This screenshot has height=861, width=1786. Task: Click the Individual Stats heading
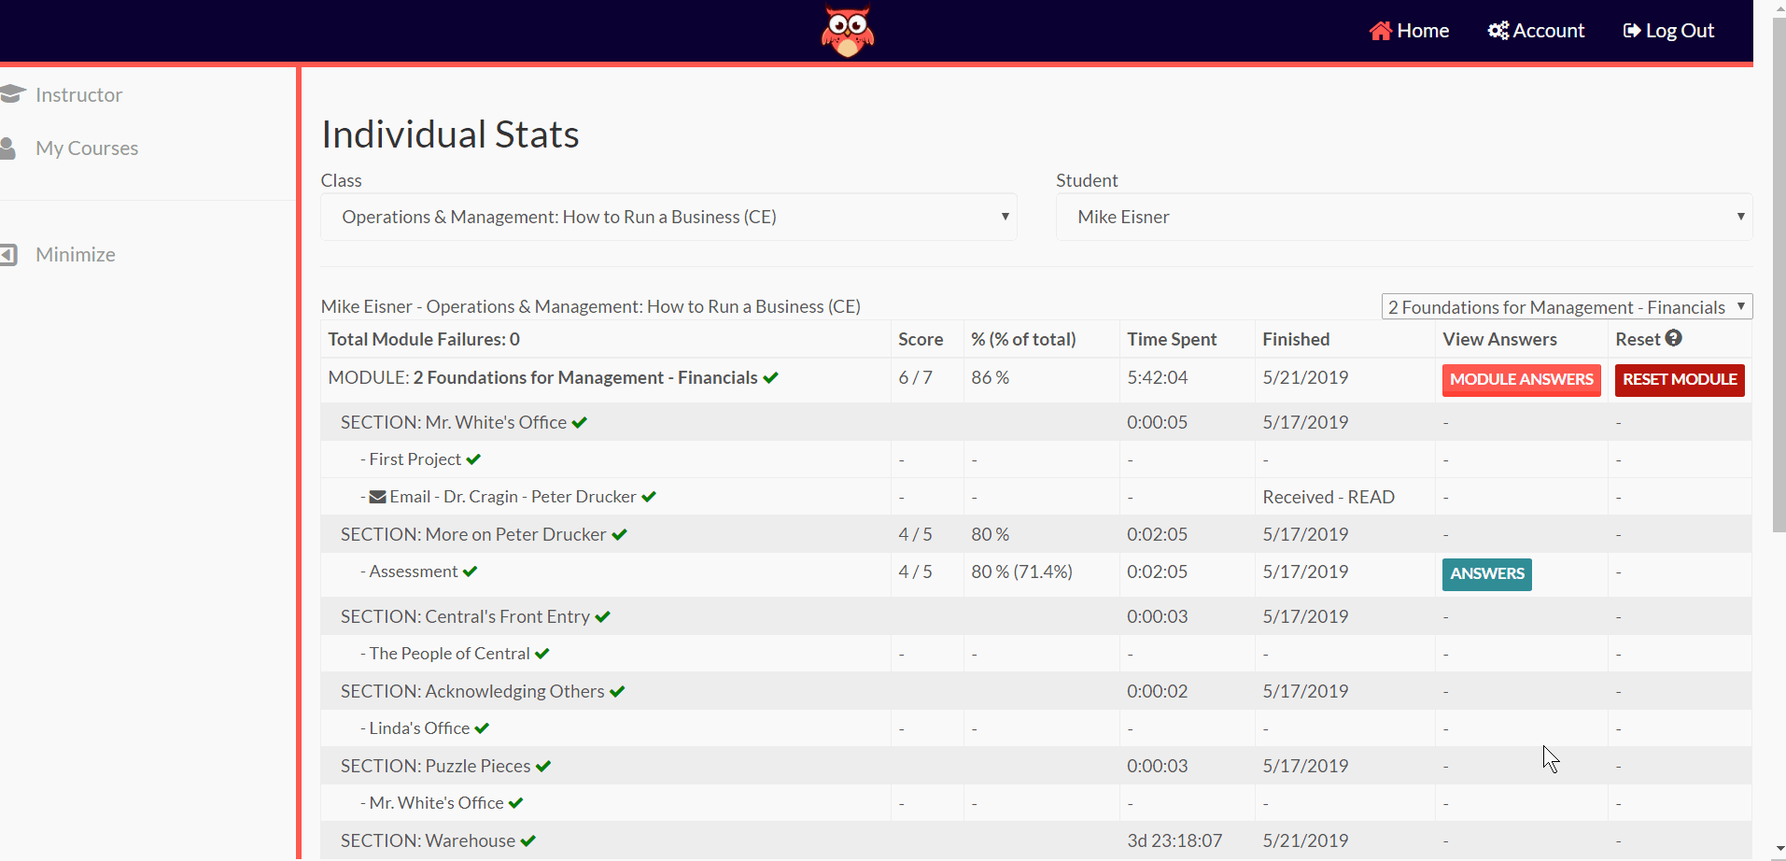[450, 134]
